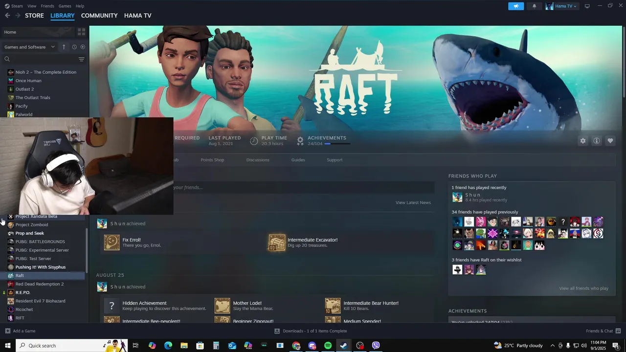Open the View menu

coord(32,6)
